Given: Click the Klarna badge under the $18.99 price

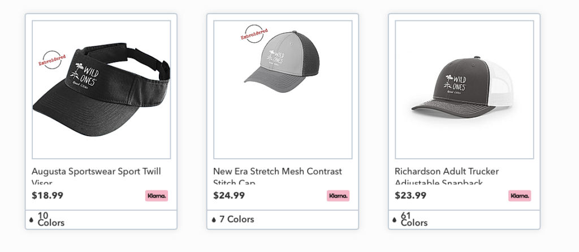Looking at the screenshot, I should click(x=157, y=196).
